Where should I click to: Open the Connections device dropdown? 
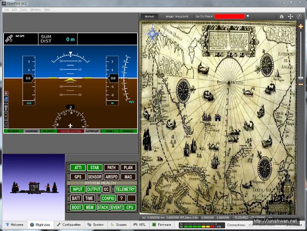265,225
